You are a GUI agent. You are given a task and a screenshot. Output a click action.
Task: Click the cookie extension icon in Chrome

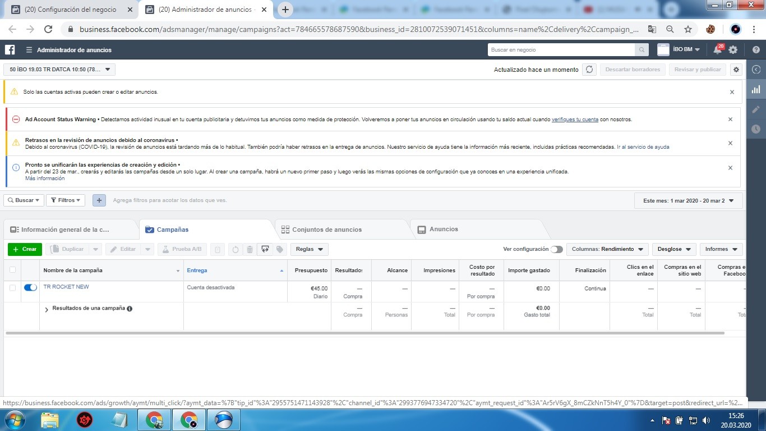click(x=711, y=29)
